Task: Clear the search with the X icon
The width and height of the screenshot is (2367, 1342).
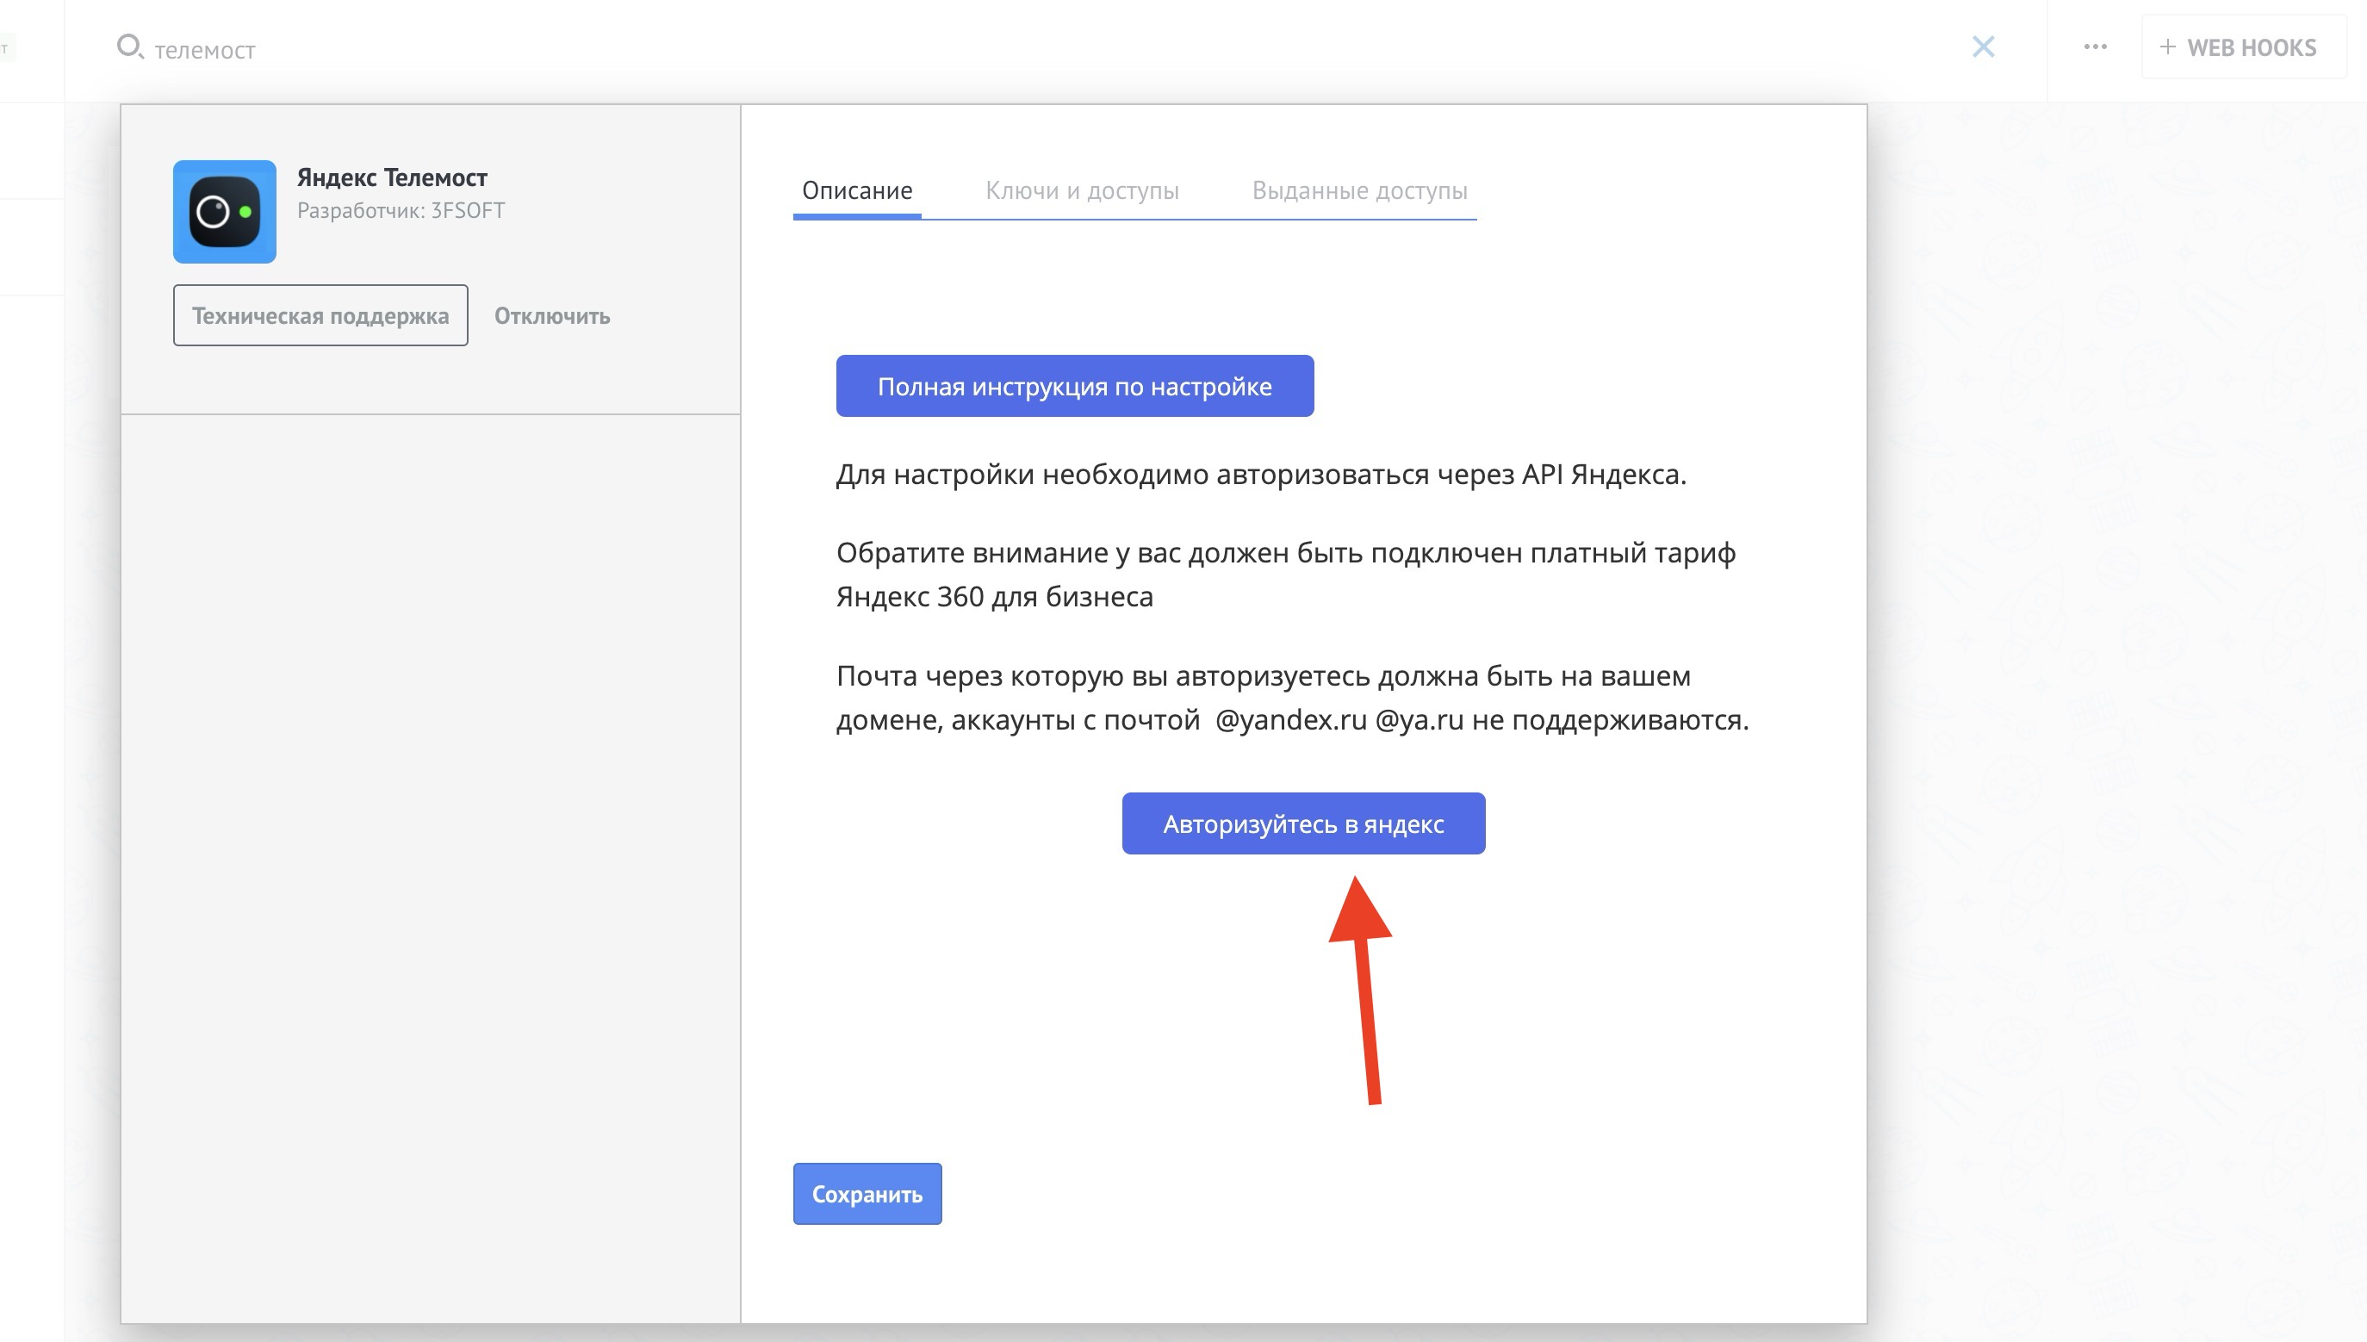Action: click(1983, 47)
